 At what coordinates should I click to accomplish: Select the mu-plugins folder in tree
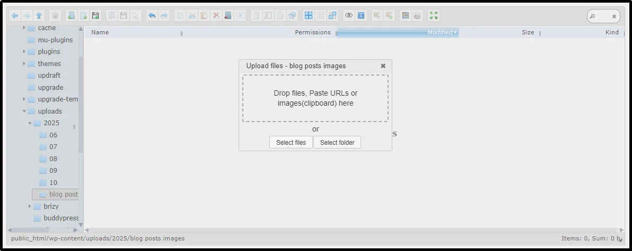[x=50, y=40]
